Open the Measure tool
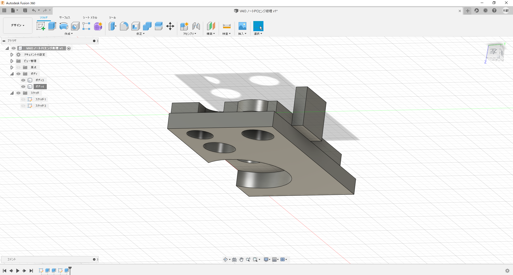This screenshot has height=275, width=513. coord(227,26)
